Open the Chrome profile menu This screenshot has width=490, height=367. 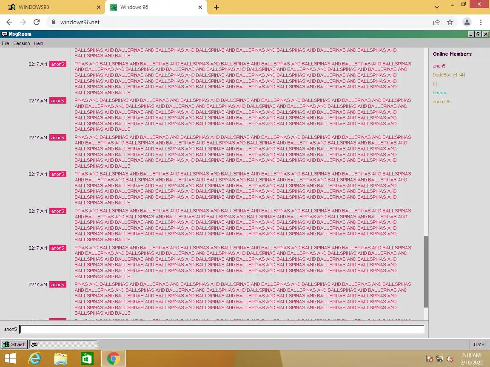tap(467, 22)
